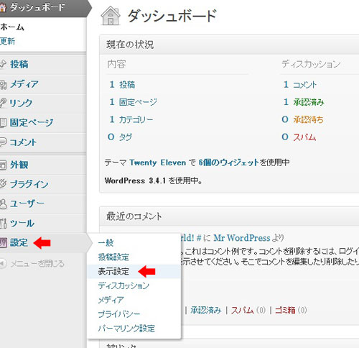Click the tools icon beside ツール
The image size is (359, 348).
(3, 224)
